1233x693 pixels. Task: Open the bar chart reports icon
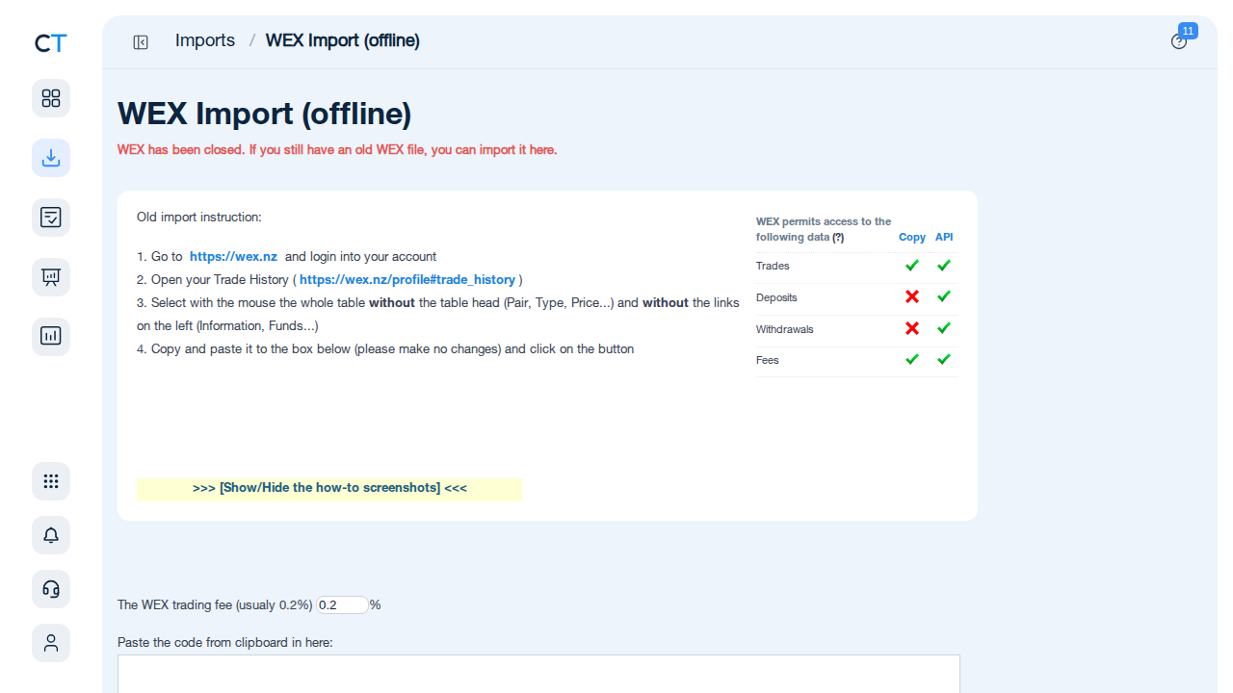pos(51,337)
